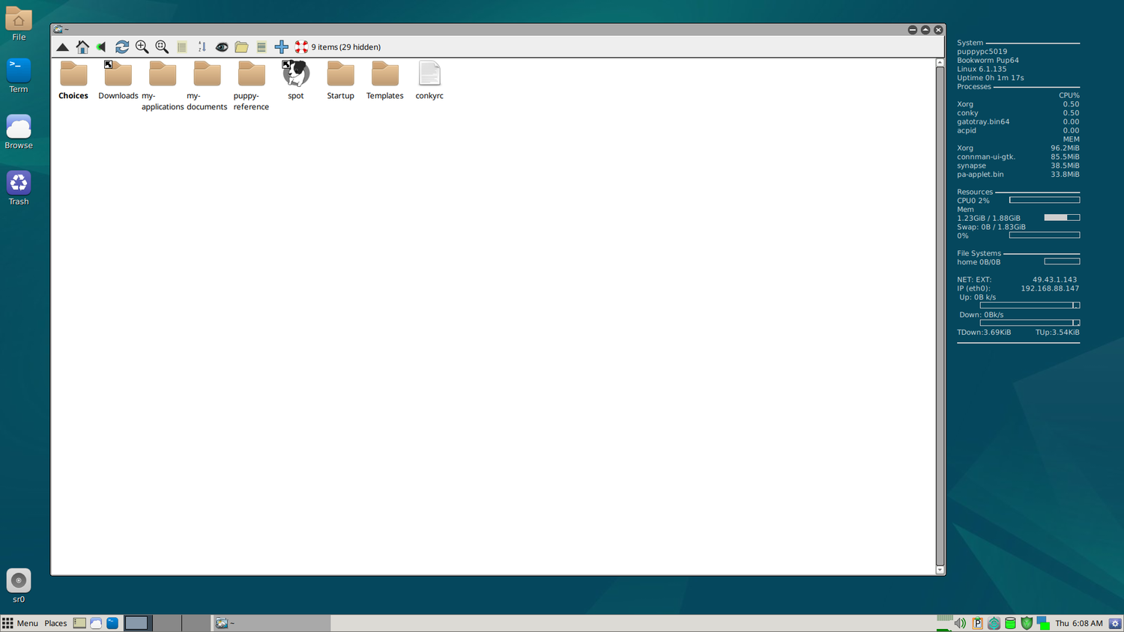Viewport: 1124px width, 632px height.
Task: Click the blue terminal taskbar launcher
Action: coord(112,623)
